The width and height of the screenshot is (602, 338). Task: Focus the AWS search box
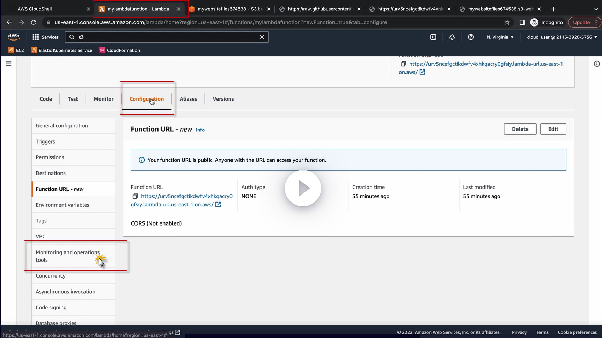pyautogui.click(x=167, y=37)
